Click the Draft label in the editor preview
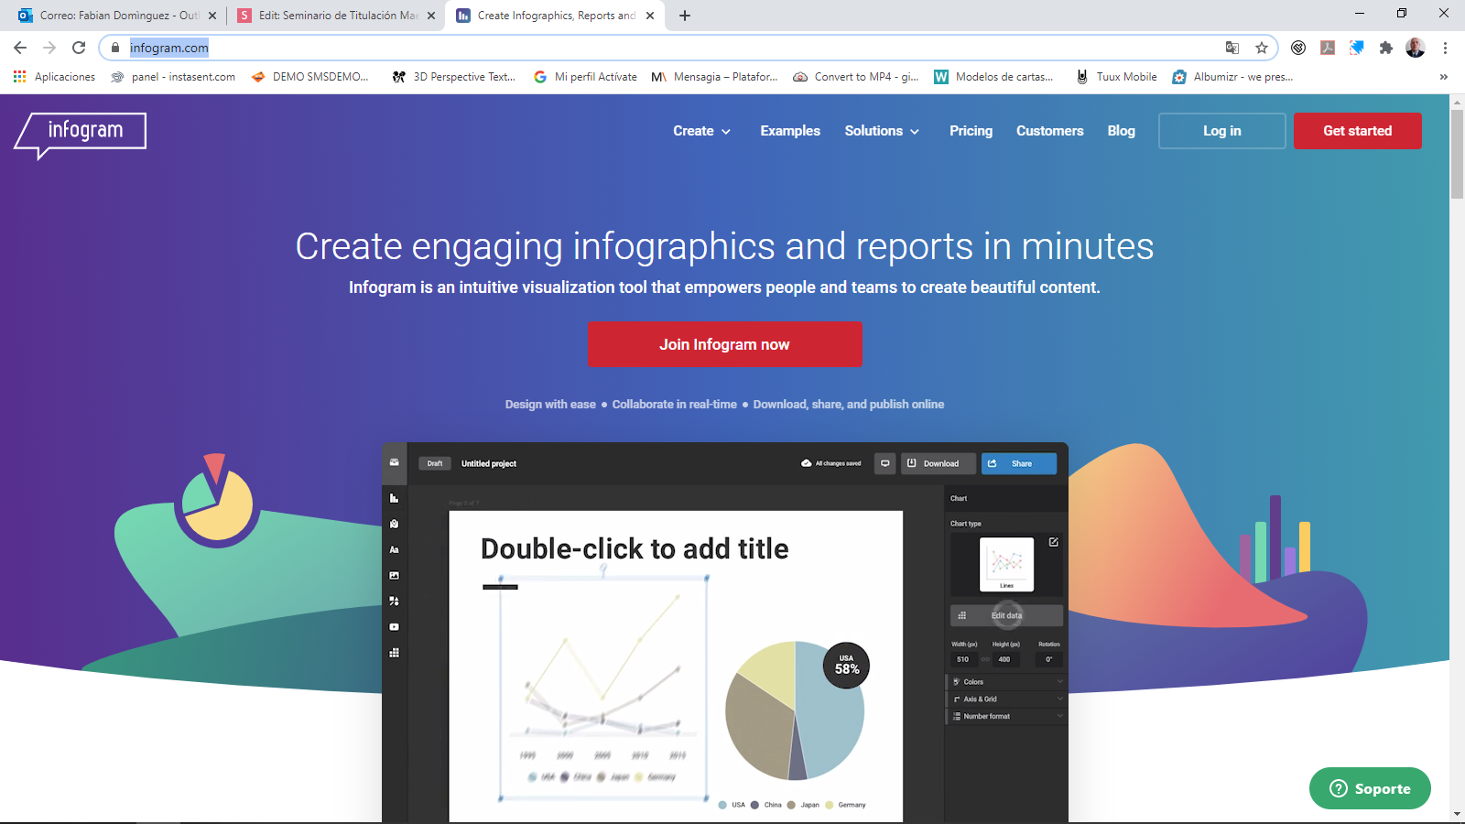 coord(435,463)
